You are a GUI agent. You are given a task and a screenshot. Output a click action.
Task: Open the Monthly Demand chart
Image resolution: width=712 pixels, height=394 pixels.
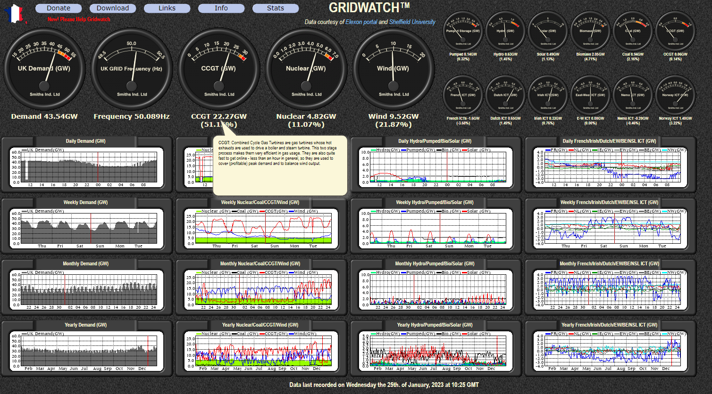click(x=86, y=287)
